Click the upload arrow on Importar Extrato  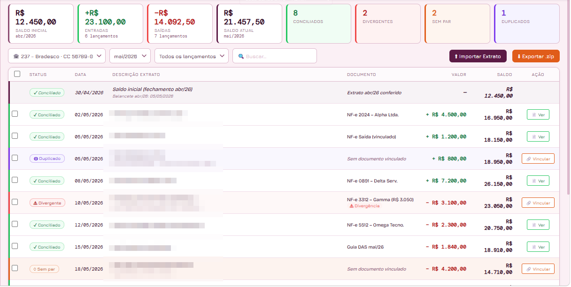click(456, 56)
